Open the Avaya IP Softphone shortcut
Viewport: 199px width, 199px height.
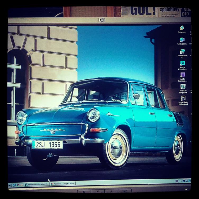point(183,89)
